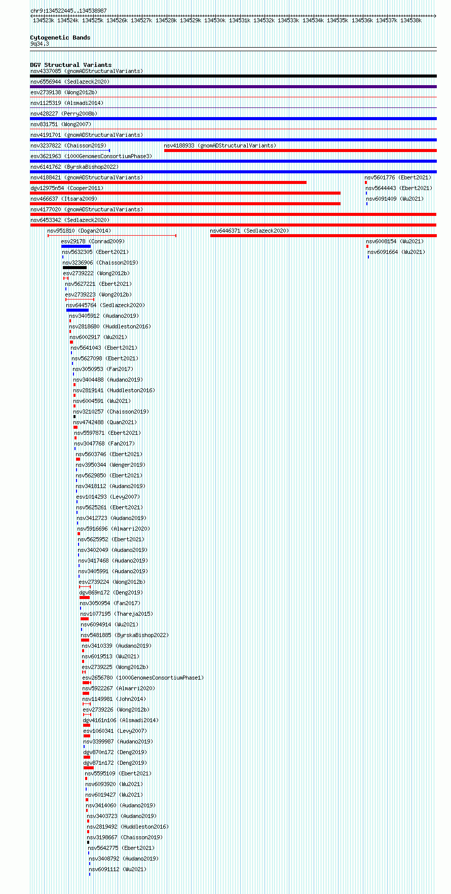Click nsv6445764 (Sedlazeck2020) label
Image resolution: width=451 pixels, height=894 pixels.
coord(106,306)
